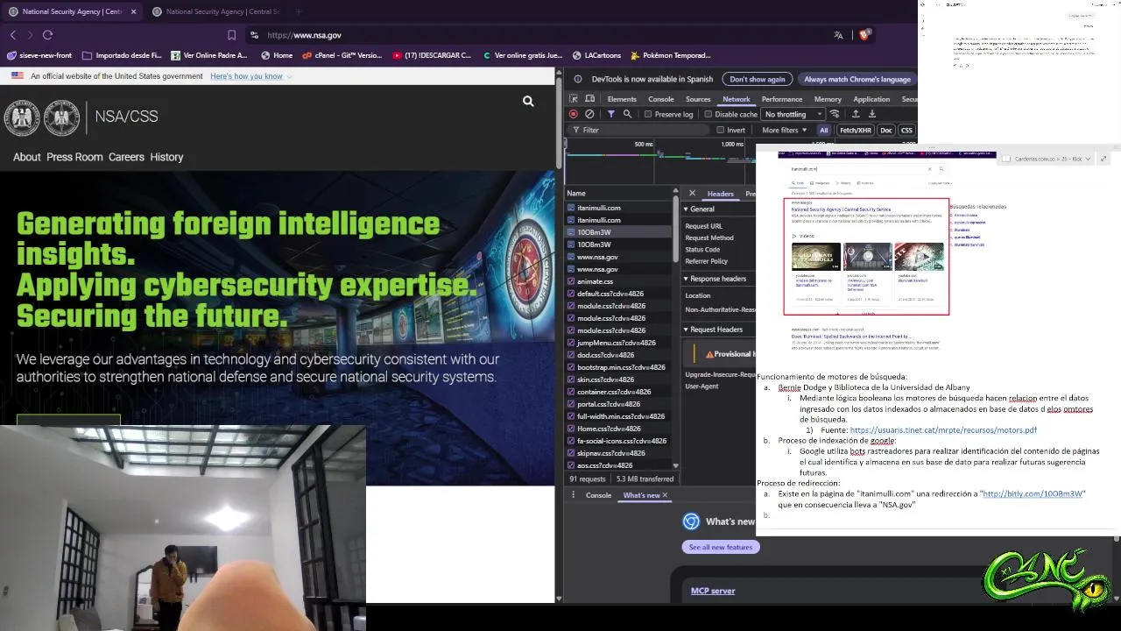This screenshot has width=1121, height=631.
Task: Open the Careers site menu link
Action: (x=126, y=157)
